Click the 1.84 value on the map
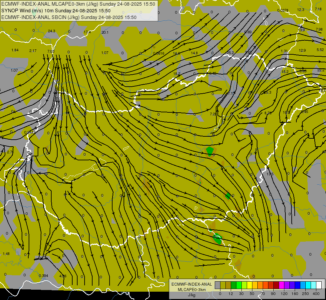326x300 pixels. click(15, 50)
